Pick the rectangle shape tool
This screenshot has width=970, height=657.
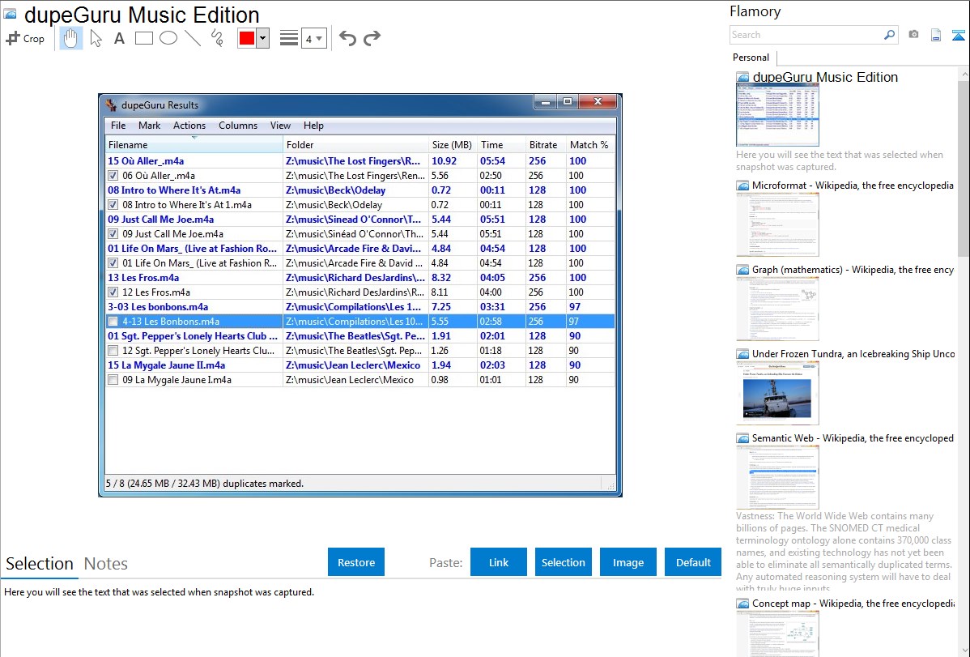[x=144, y=38]
